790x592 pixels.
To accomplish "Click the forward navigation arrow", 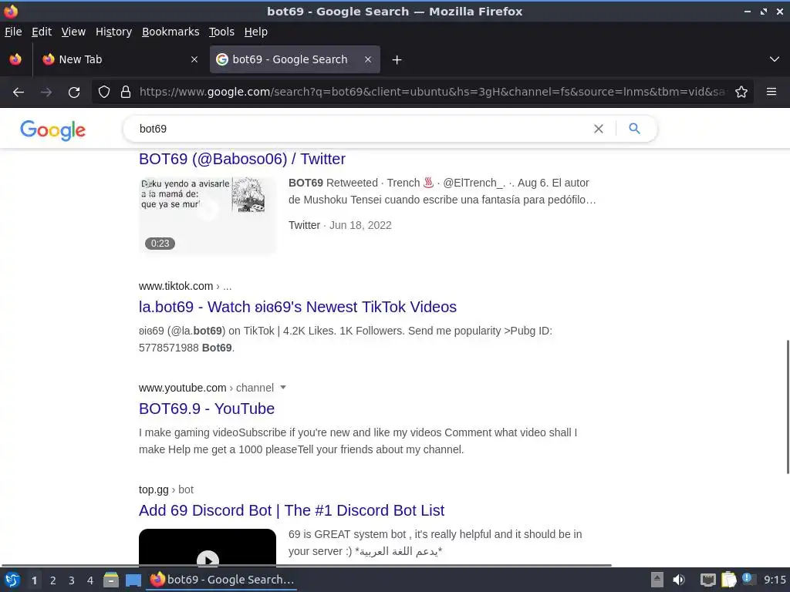I will click(x=46, y=92).
